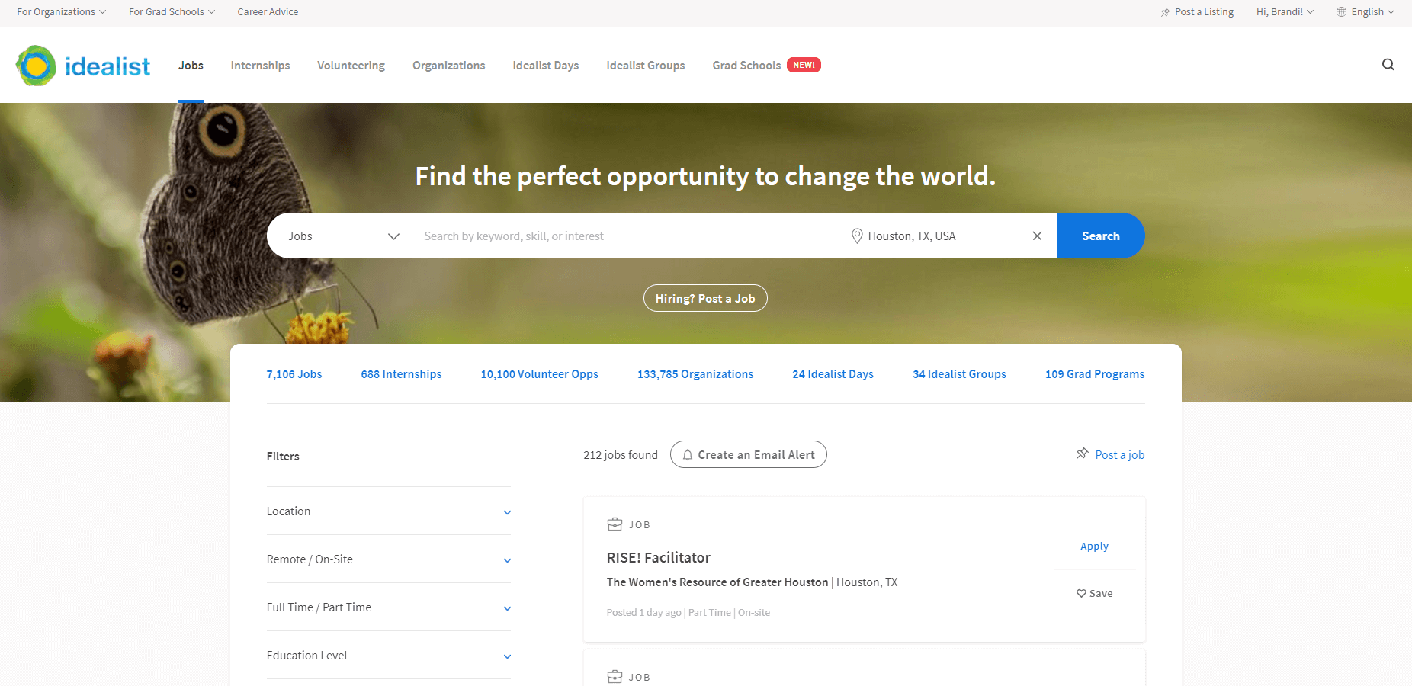Click the globe language icon
The width and height of the screenshot is (1412, 686).
click(x=1341, y=12)
